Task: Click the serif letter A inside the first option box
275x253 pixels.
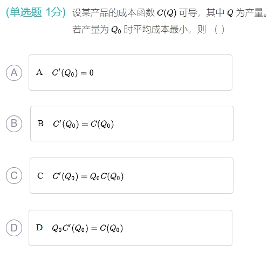Action: (x=39, y=72)
